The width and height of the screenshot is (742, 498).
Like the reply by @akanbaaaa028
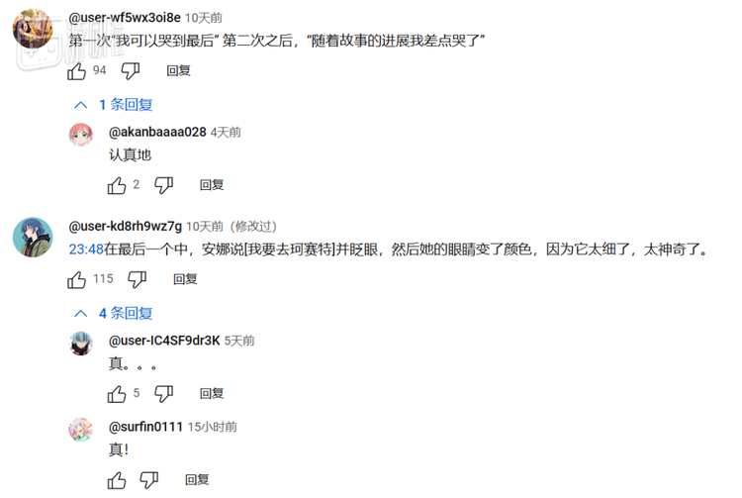point(117,185)
